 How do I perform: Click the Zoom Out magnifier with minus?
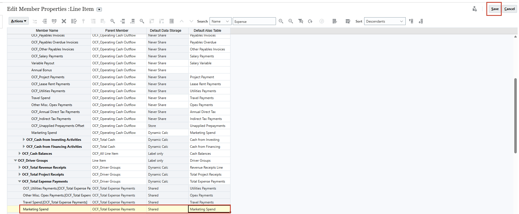point(142,21)
